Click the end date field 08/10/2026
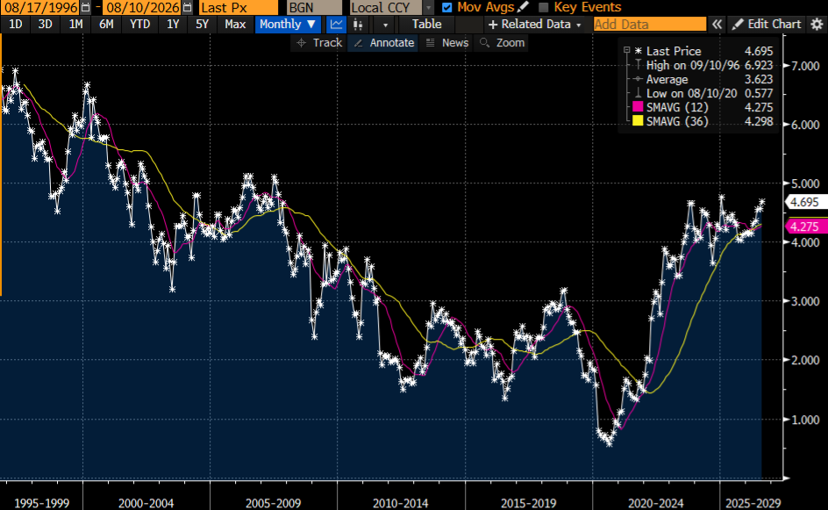The height and width of the screenshot is (510, 828). point(141,7)
